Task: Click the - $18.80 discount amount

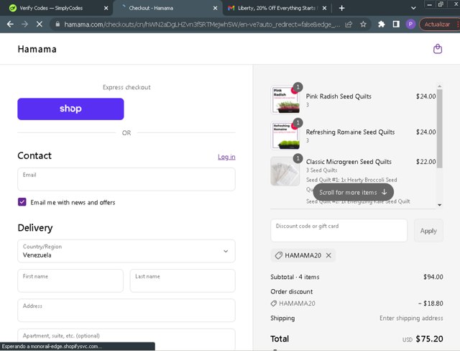Action: tap(431, 303)
